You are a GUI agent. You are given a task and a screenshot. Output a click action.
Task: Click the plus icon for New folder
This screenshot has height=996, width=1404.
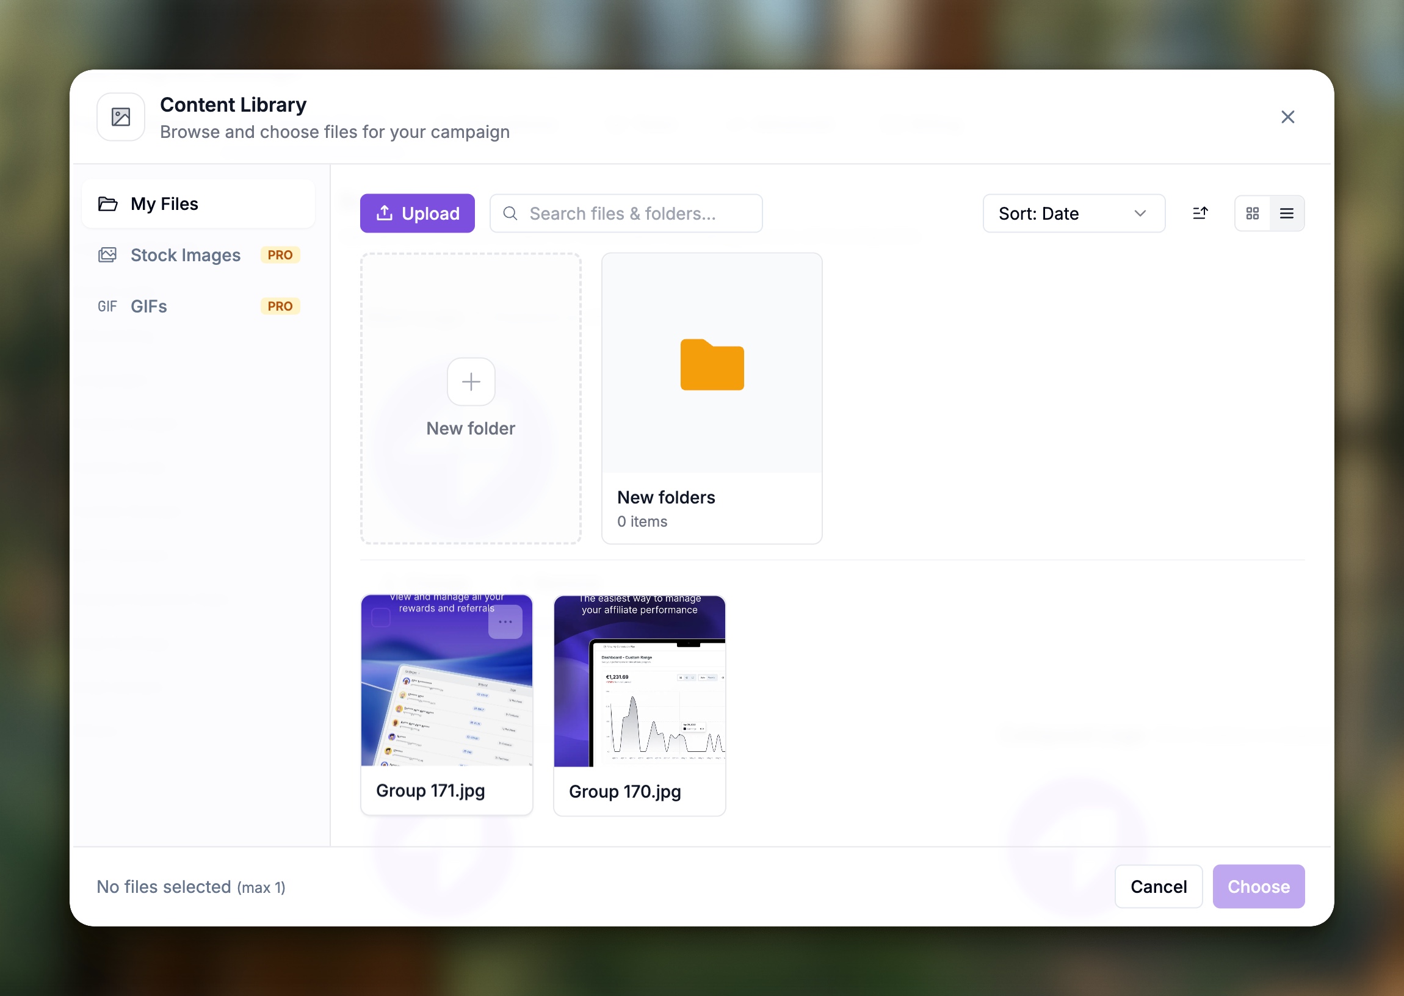coord(471,381)
